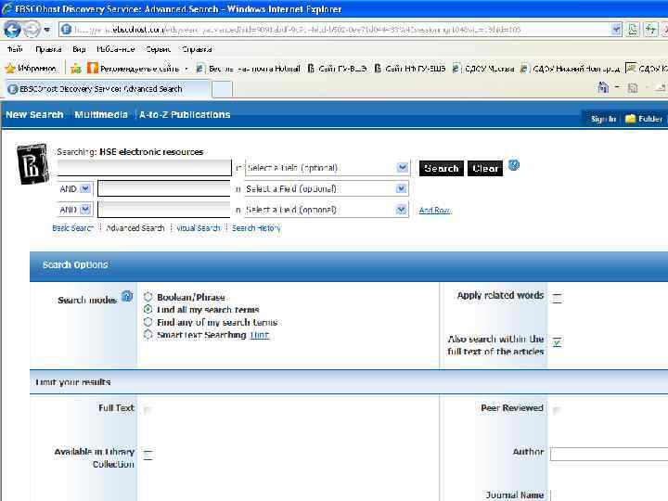Open the Multimedia navigation link

(101, 115)
